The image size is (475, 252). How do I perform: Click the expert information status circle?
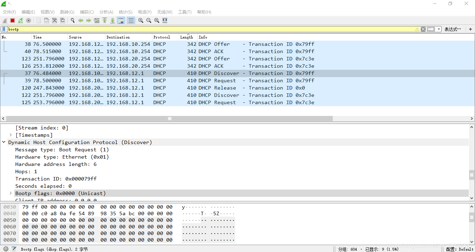pyautogui.click(x=6, y=249)
